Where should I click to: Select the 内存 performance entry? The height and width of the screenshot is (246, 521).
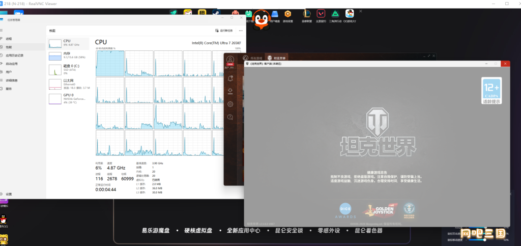(69, 56)
